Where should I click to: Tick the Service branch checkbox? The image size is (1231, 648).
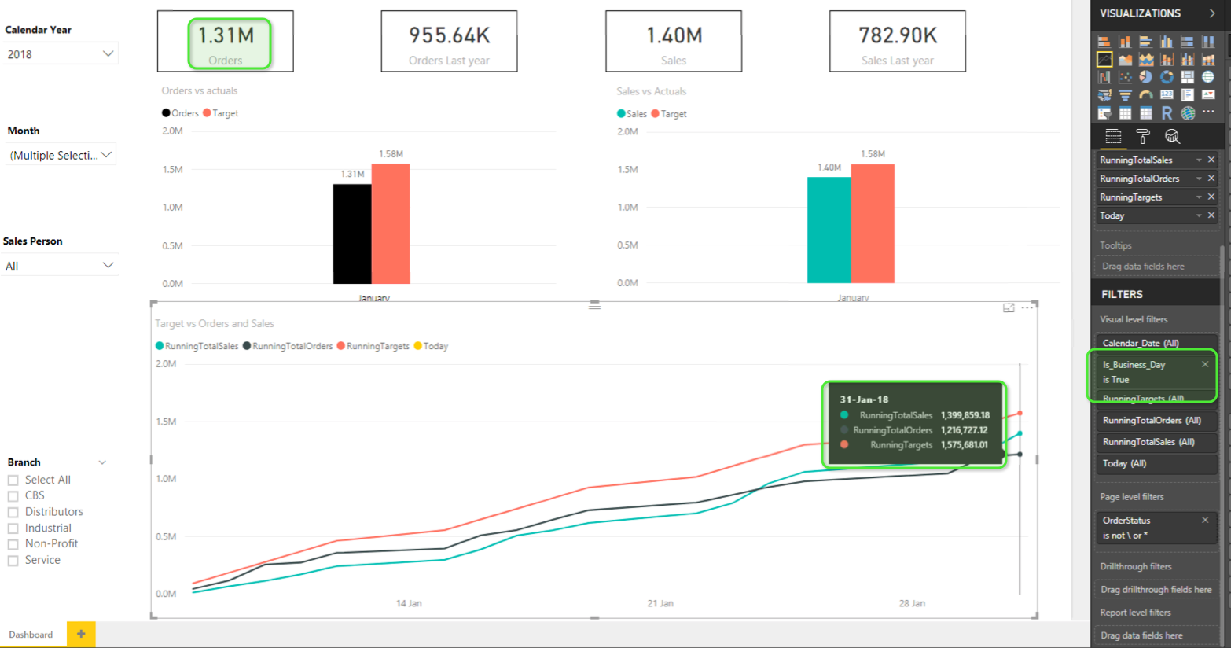pyautogui.click(x=13, y=561)
